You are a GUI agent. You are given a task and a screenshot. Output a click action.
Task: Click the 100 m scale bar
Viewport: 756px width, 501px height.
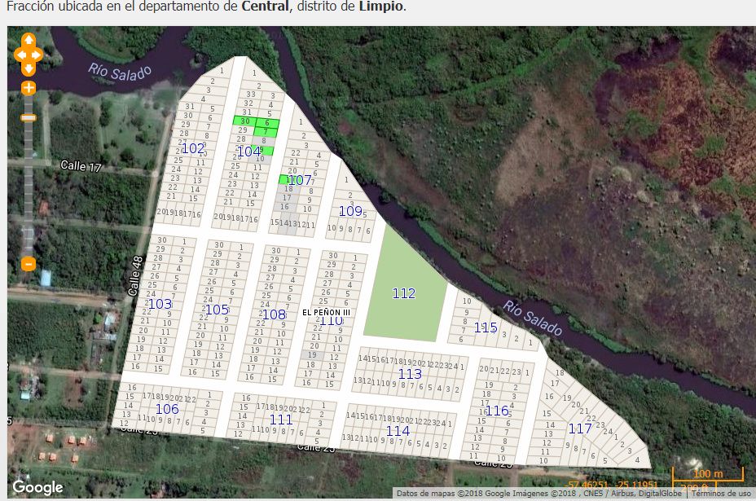click(708, 474)
